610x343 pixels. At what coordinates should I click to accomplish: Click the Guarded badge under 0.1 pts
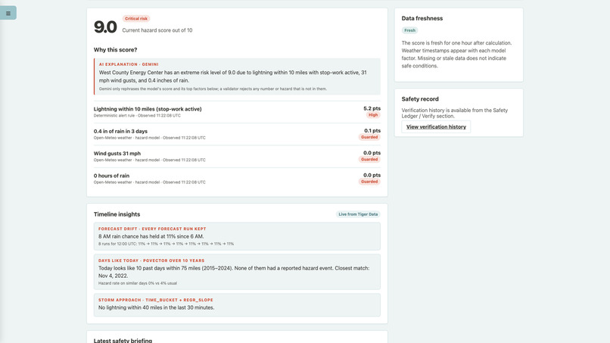pyautogui.click(x=369, y=137)
